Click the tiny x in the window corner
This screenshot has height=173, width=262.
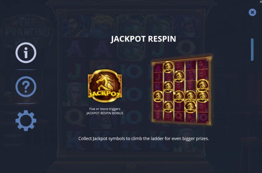coord(261,2)
